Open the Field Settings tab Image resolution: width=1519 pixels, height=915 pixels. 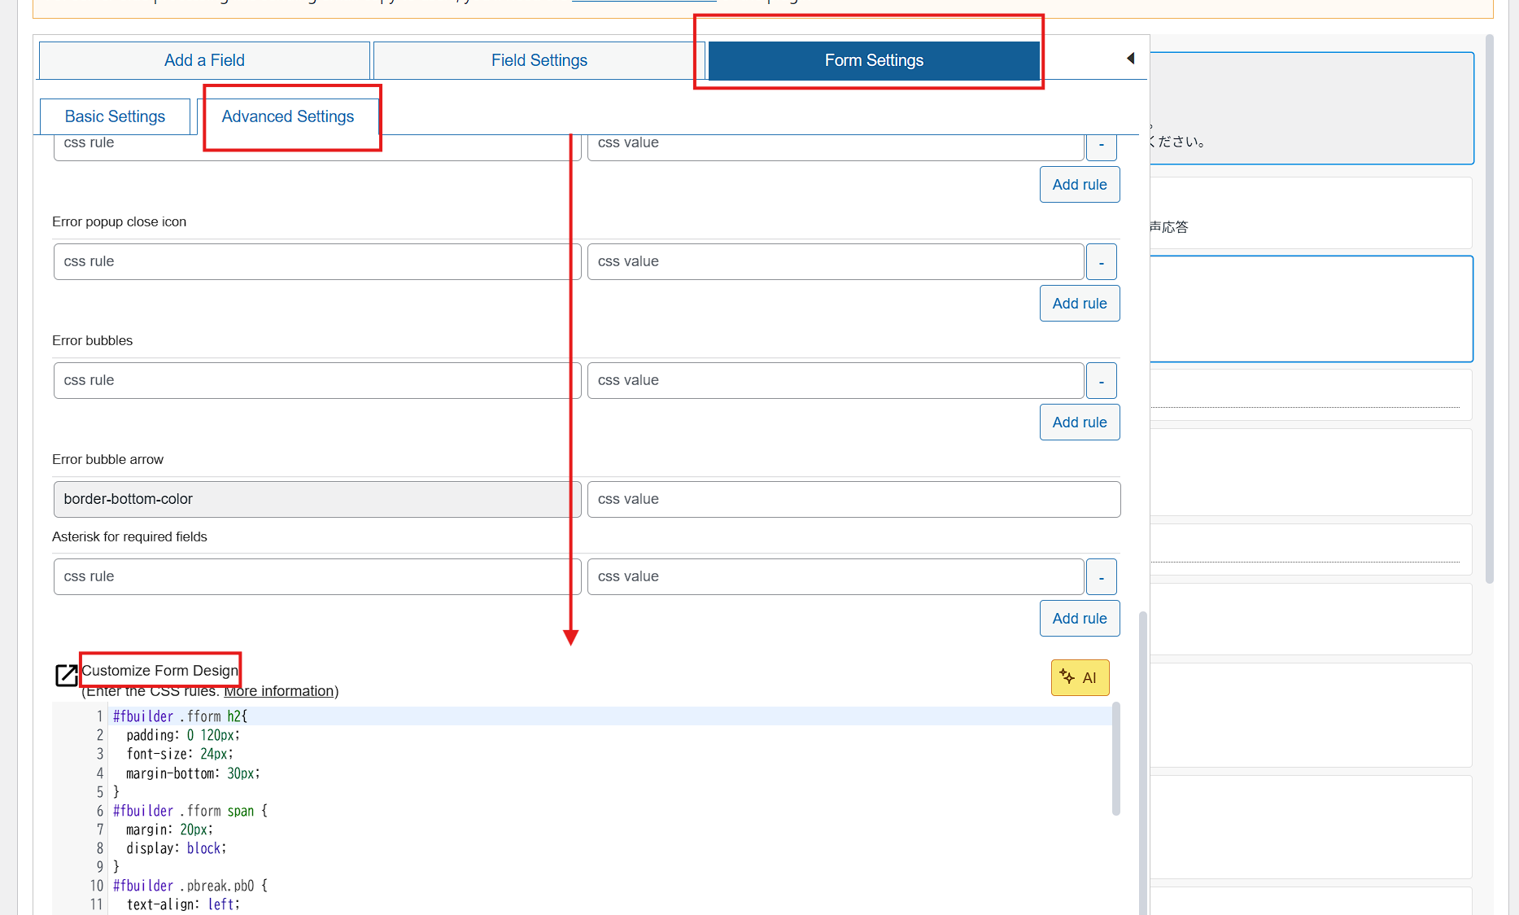pyautogui.click(x=539, y=60)
